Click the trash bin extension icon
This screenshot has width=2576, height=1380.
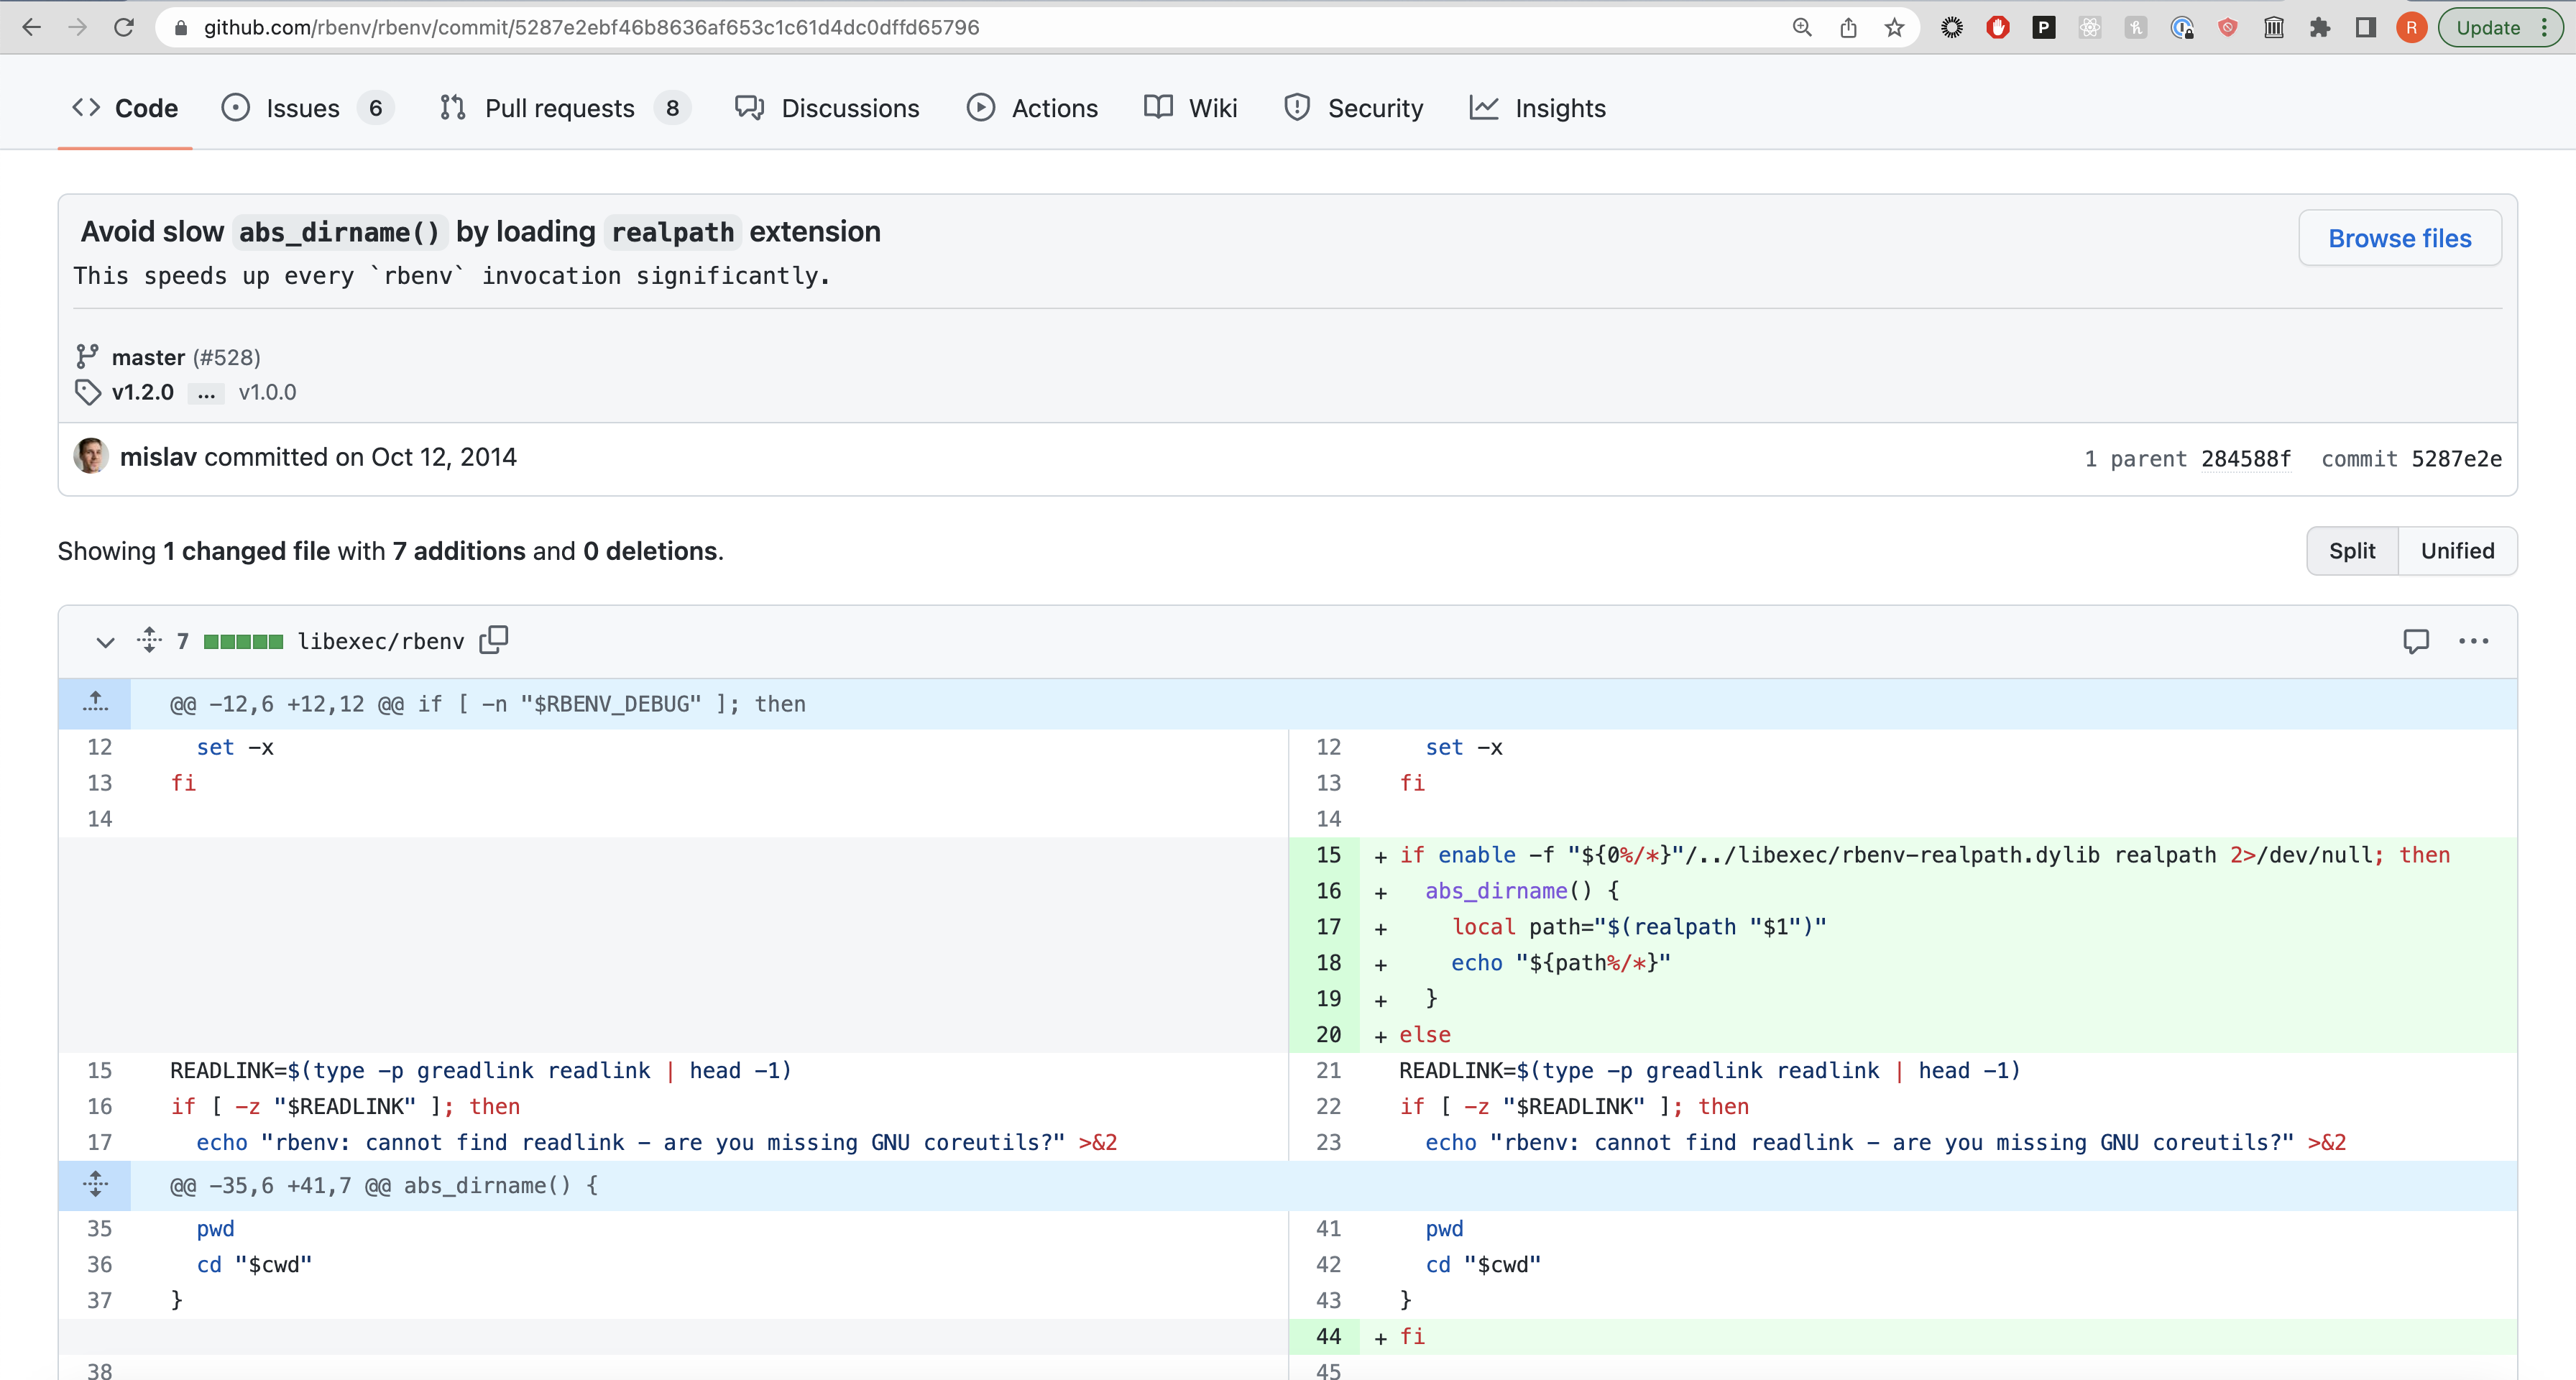(x=2274, y=27)
